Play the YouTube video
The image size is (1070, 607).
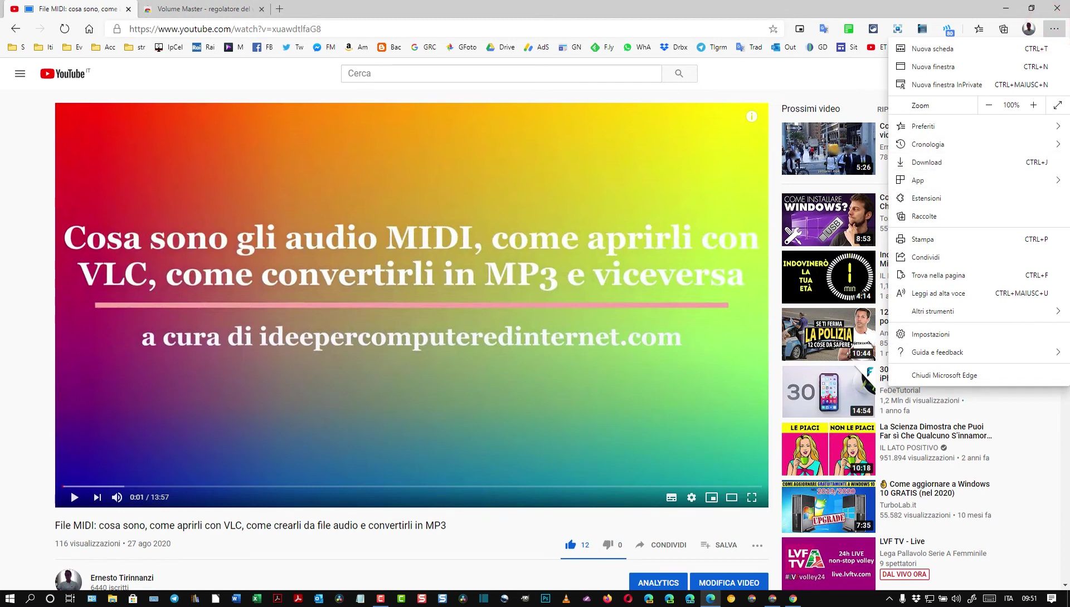coord(74,497)
